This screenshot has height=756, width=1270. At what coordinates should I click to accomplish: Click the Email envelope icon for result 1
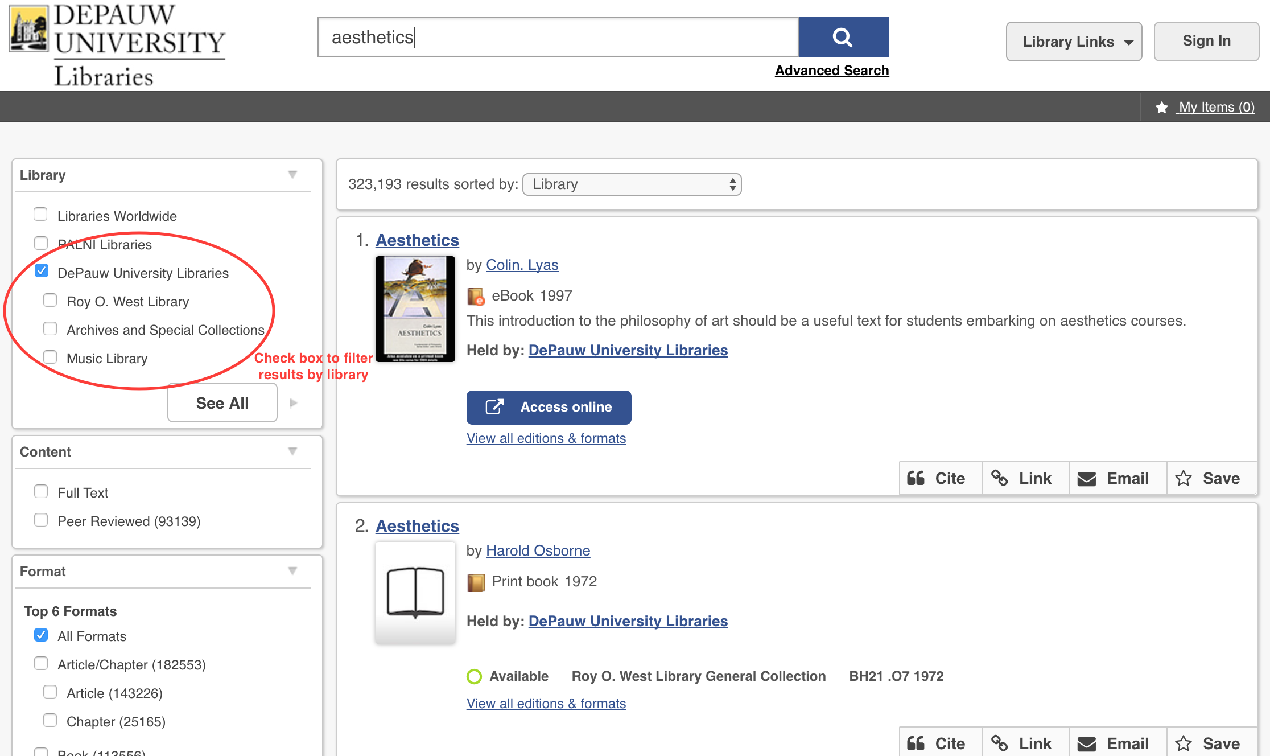coord(1087,479)
